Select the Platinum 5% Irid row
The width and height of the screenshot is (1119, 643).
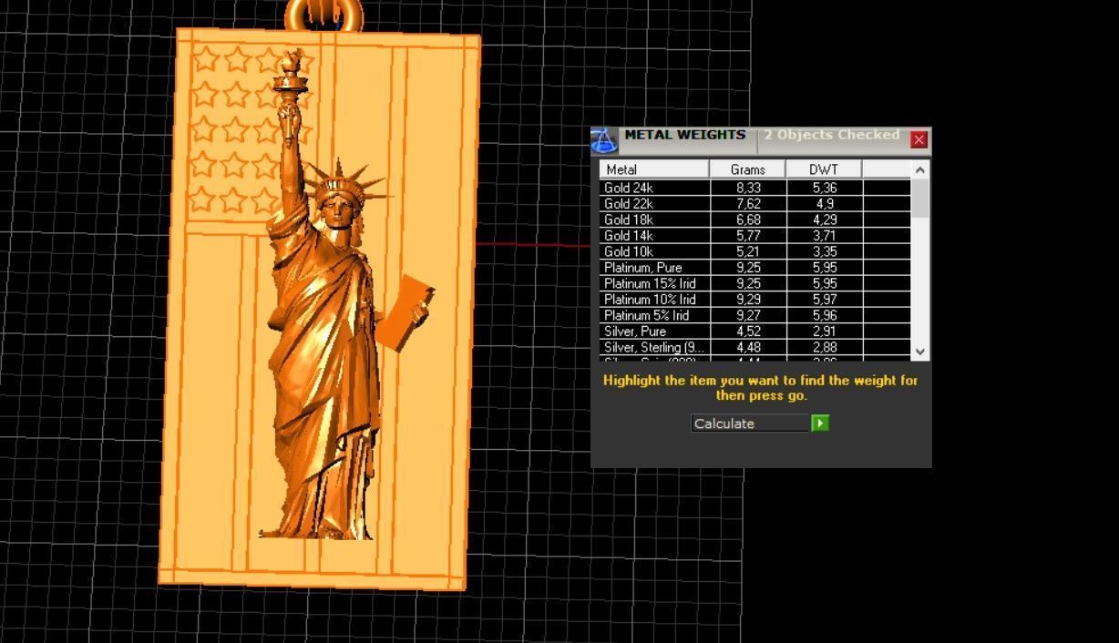click(755, 315)
